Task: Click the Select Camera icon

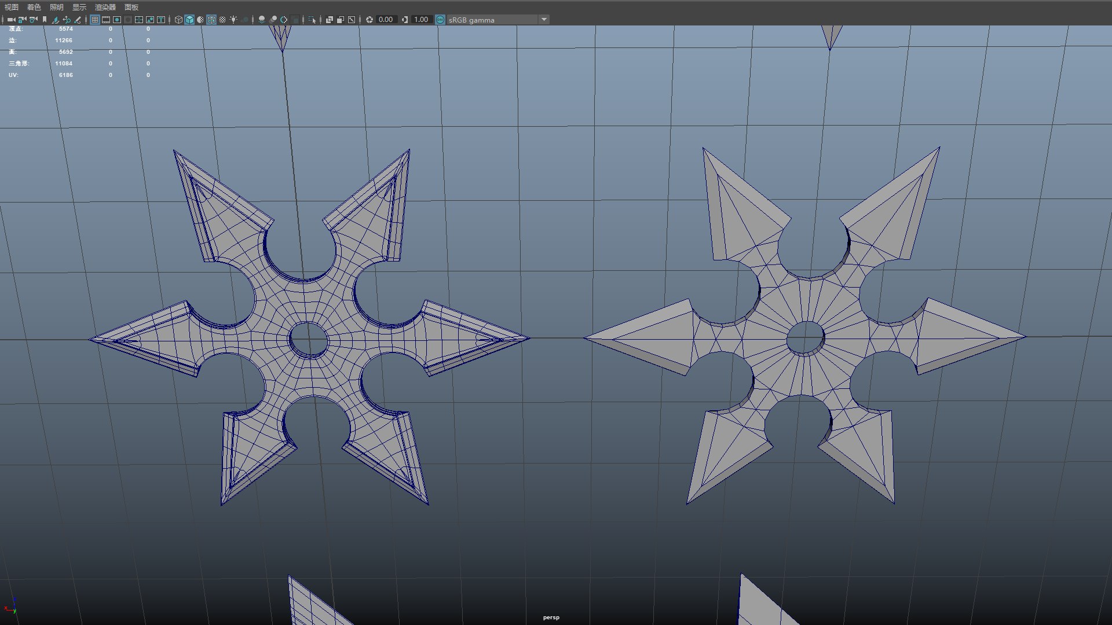Action: [x=11, y=20]
